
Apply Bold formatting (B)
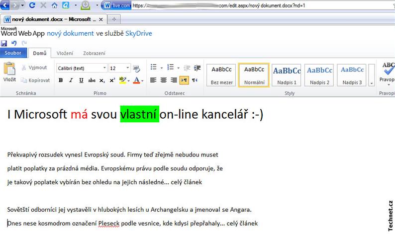point(61,80)
